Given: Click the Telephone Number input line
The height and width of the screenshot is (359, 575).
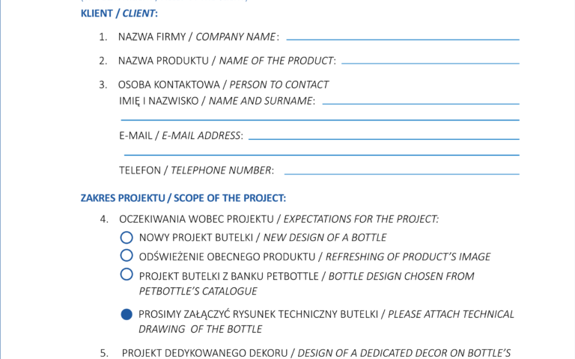Looking at the screenshot, I should [x=401, y=172].
